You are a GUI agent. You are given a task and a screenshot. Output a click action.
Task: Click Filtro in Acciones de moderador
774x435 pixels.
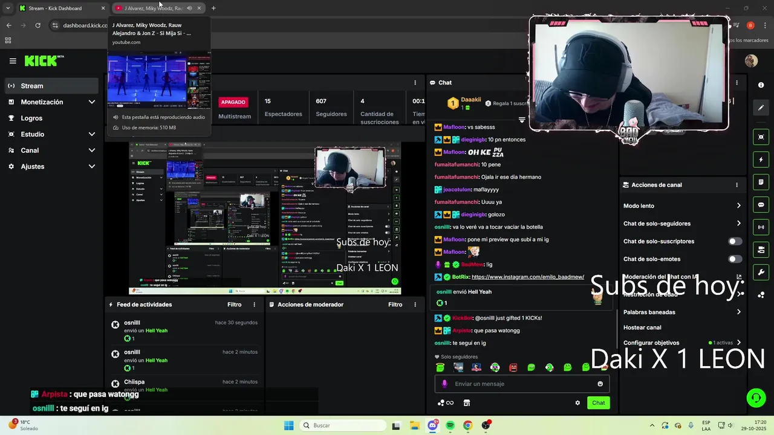[395, 304]
